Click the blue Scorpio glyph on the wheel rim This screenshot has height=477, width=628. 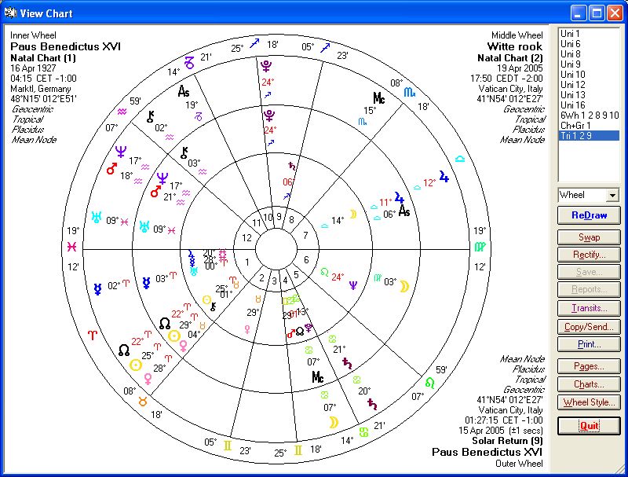pyautogui.click(x=410, y=92)
